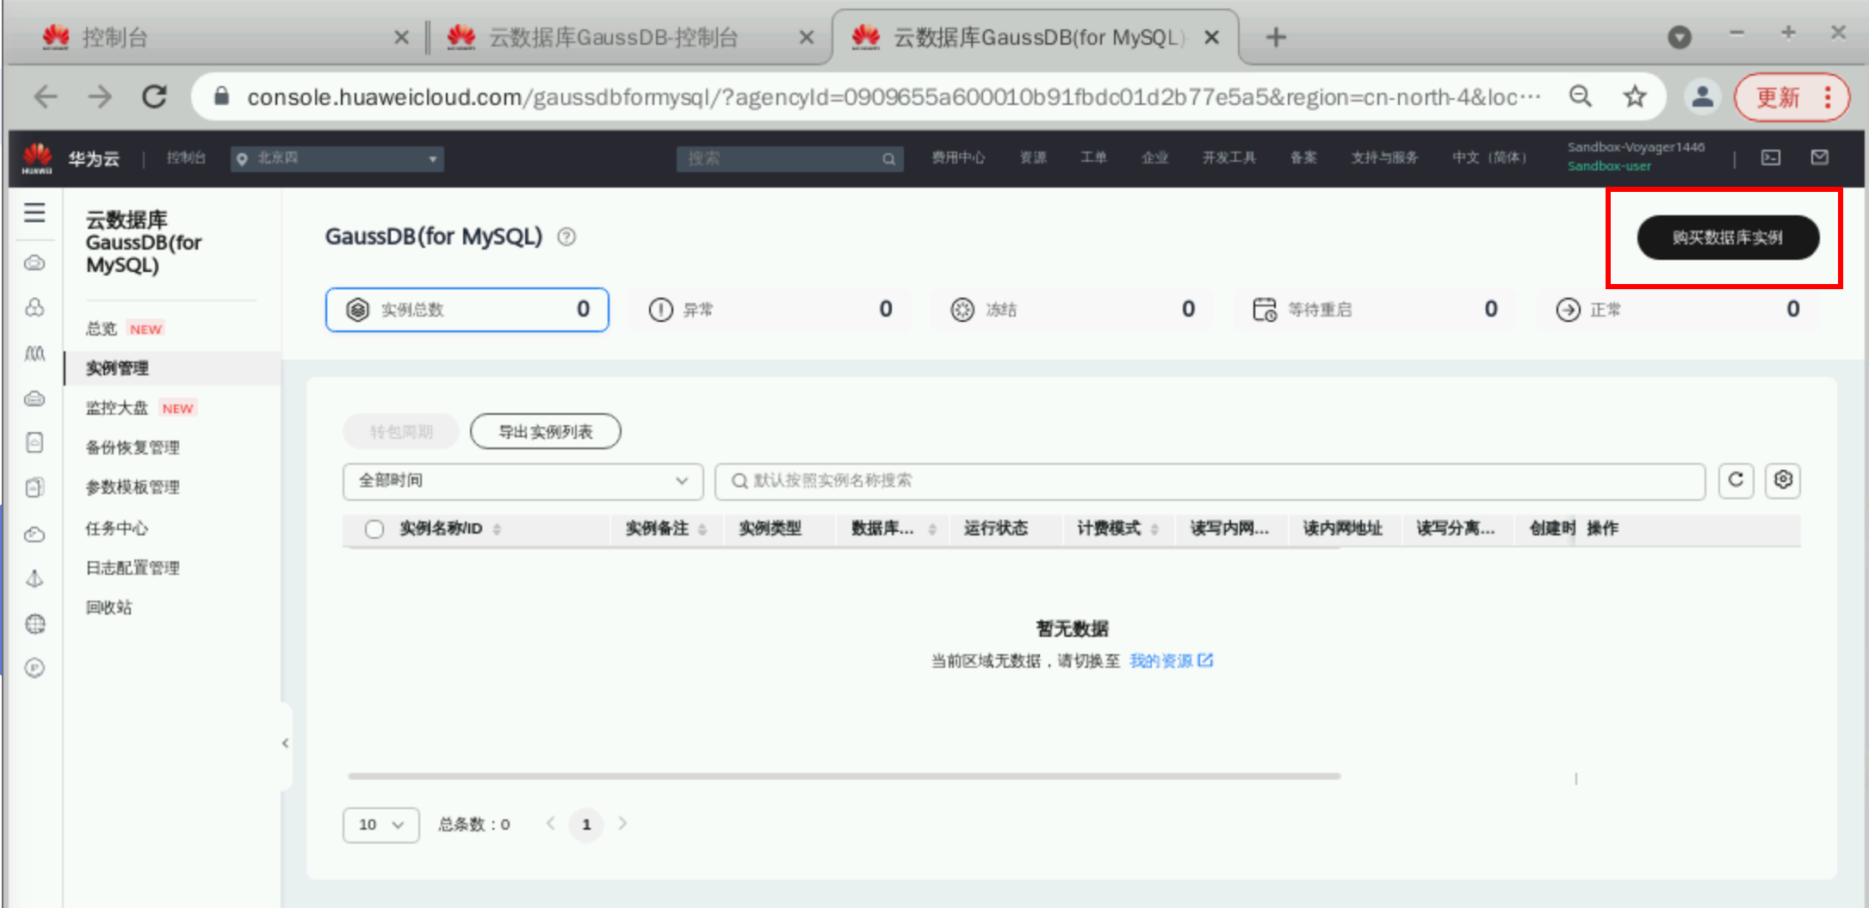Select page 1 in pagination
The image size is (1869, 908).
[586, 825]
